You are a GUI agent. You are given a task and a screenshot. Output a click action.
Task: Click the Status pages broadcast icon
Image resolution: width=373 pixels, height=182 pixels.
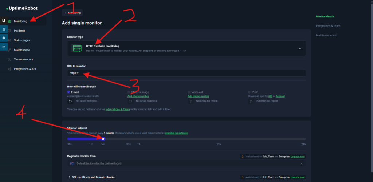click(9, 40)
